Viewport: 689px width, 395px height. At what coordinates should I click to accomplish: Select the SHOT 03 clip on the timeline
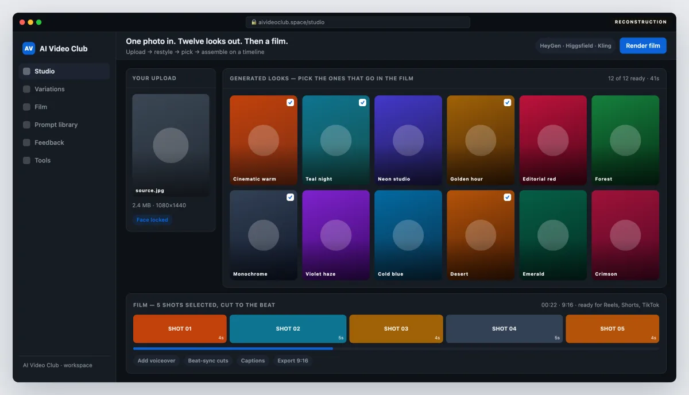[x=396, y=328]
